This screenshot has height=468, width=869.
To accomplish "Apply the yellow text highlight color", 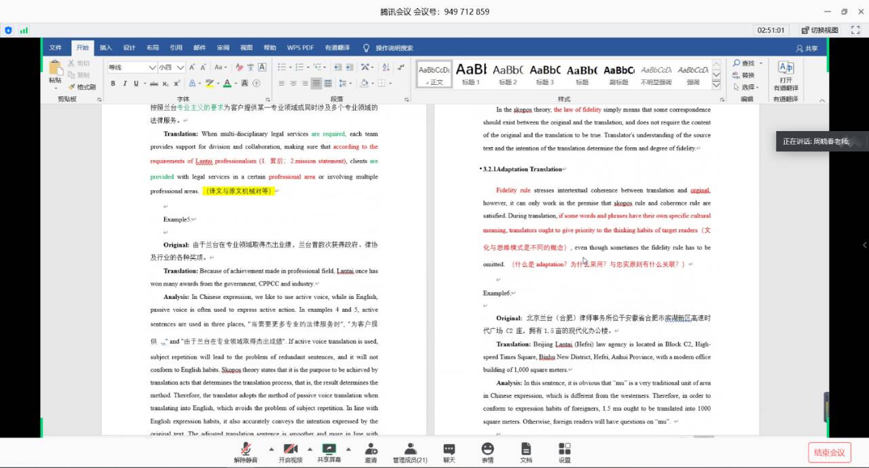I will (x=209, y=84).
